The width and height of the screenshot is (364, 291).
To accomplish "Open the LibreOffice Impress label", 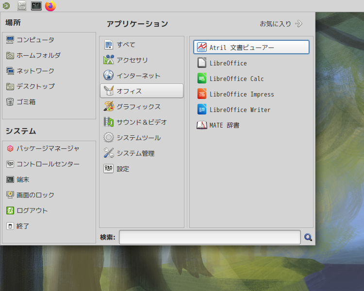I will (x=242, y=94).
